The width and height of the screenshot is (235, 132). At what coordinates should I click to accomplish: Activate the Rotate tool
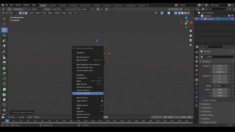4,35
